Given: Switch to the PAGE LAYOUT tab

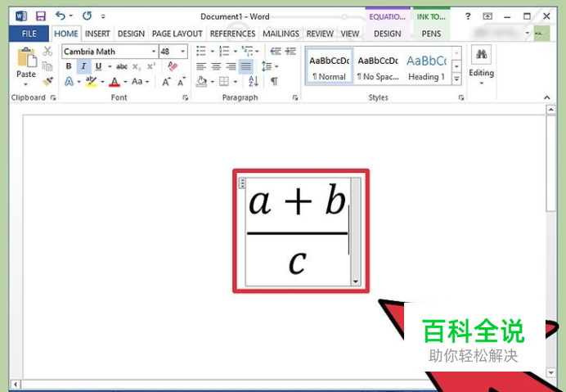Looking at the screenshot, I should (x=177, y=34).
